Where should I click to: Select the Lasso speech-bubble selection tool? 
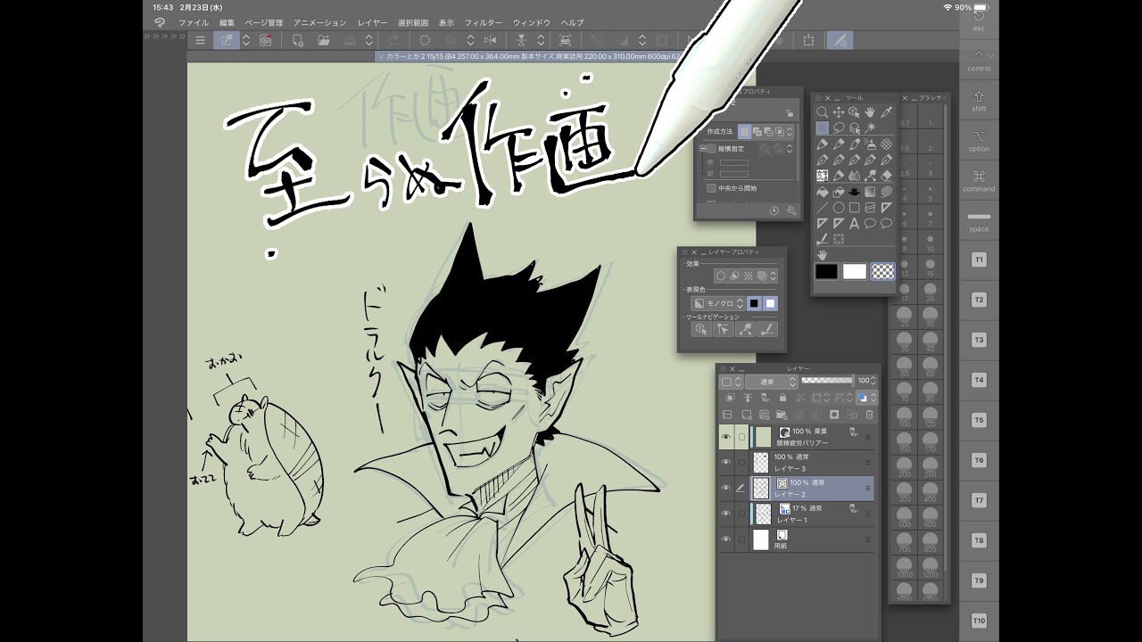[839, 128]
